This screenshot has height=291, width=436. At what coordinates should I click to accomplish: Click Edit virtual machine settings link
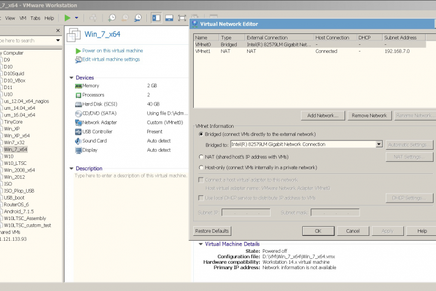tap(111, 59)
